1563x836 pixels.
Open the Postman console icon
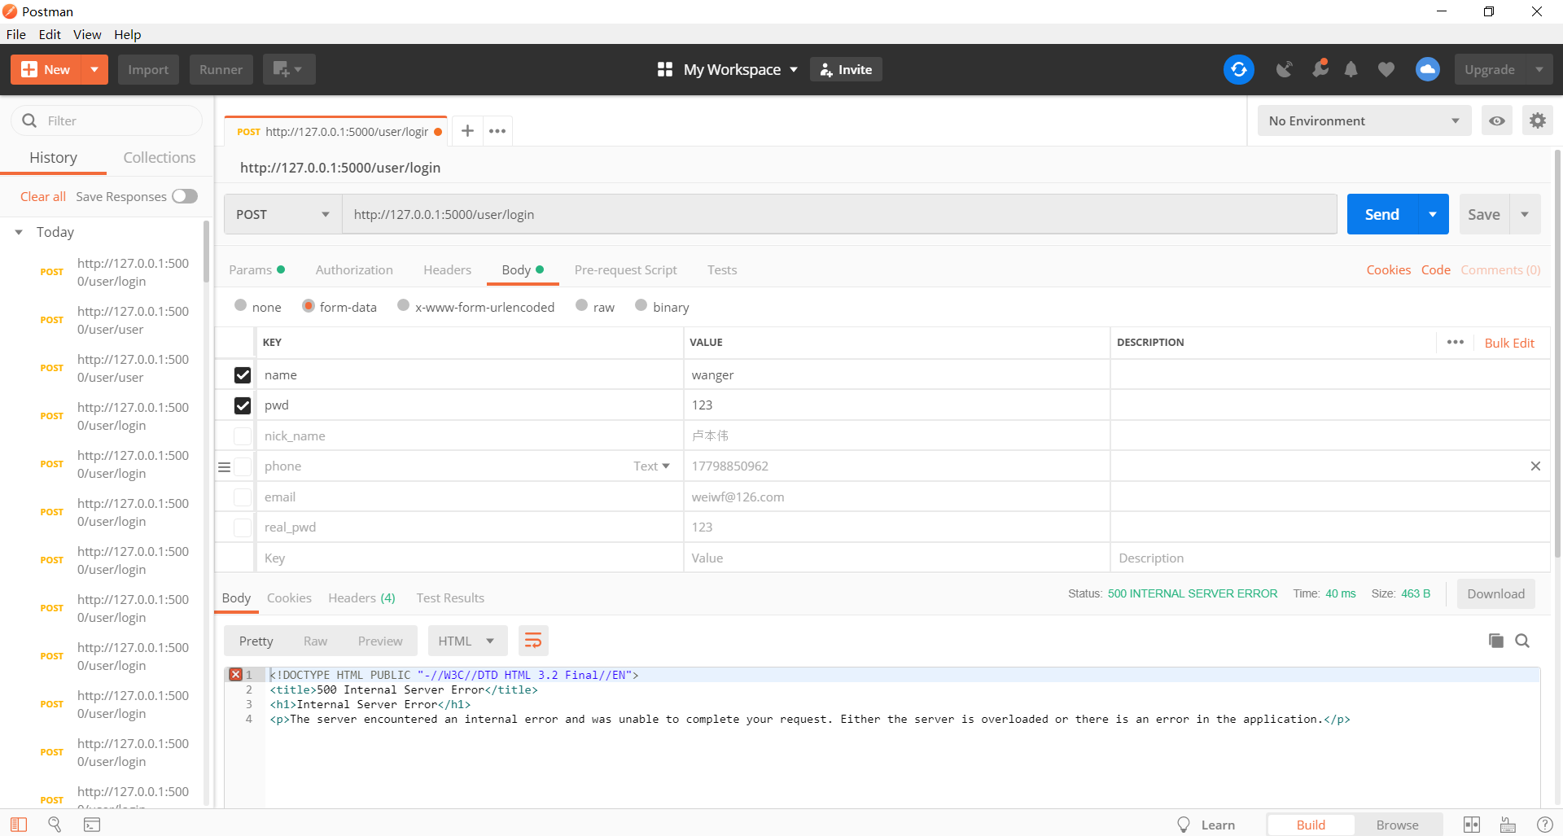tap(92, 825)
